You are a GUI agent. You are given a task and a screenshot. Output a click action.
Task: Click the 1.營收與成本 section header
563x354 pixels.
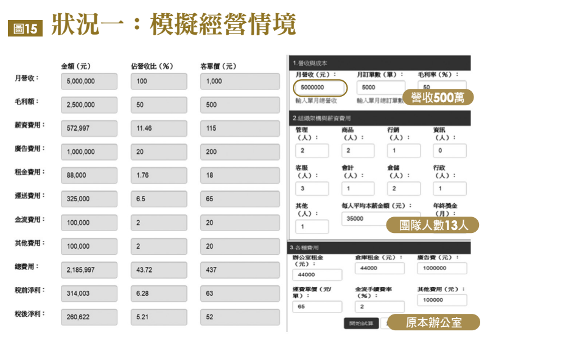(x=380, y=63)
